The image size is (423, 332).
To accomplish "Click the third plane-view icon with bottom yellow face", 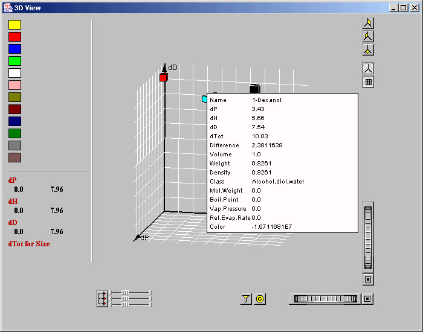I will 368,49.
